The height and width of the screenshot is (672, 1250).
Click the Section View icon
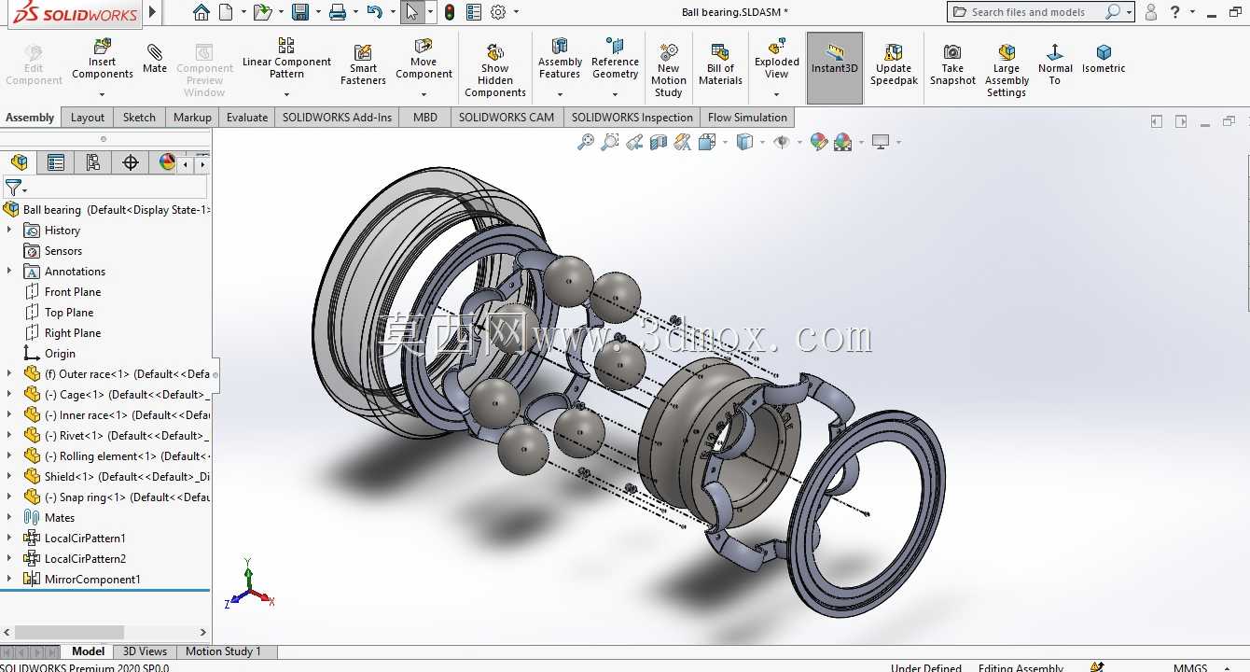coord(659,142)
